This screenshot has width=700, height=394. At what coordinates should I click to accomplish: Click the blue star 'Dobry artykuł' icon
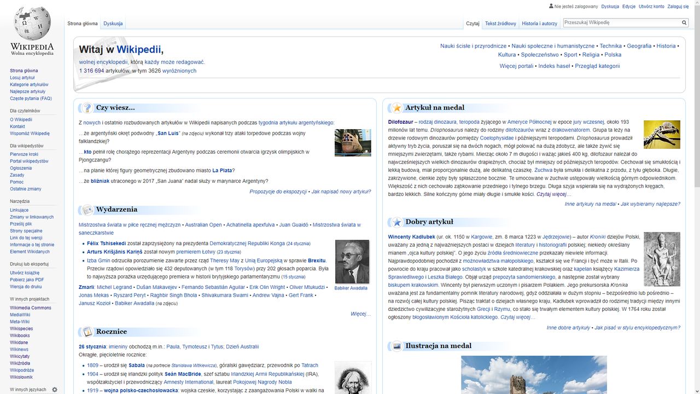(397, 222)
